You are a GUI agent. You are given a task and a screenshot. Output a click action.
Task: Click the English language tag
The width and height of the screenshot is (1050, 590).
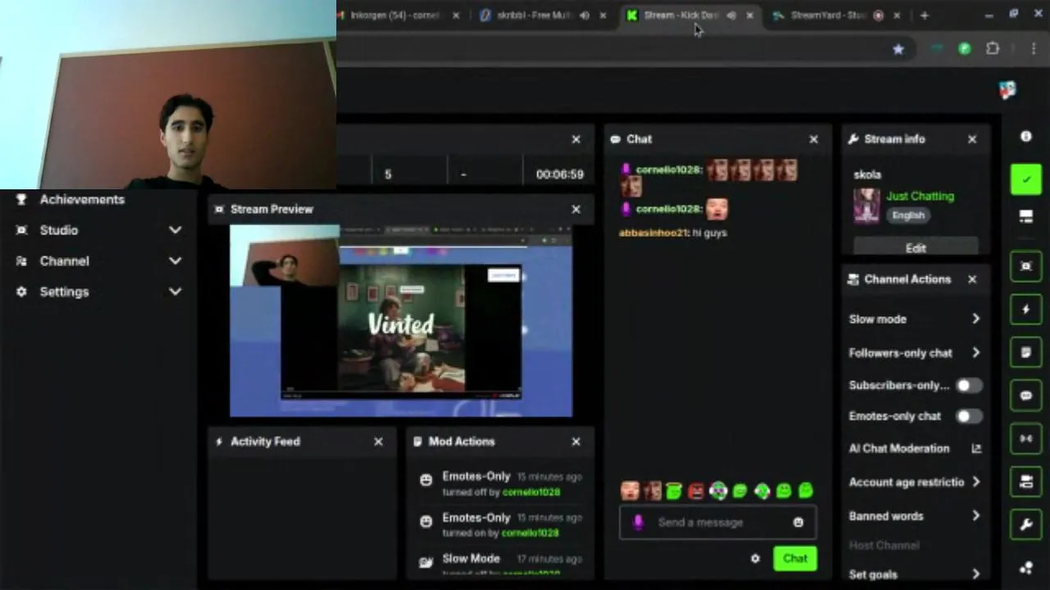pos(908,215)
